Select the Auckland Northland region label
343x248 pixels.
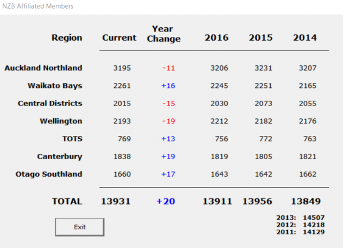coord(43,68)
